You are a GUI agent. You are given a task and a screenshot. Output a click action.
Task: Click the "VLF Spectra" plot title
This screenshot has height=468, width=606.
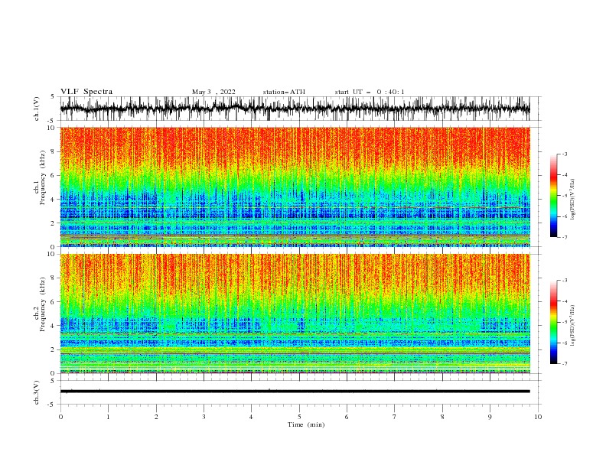[86, 92]
